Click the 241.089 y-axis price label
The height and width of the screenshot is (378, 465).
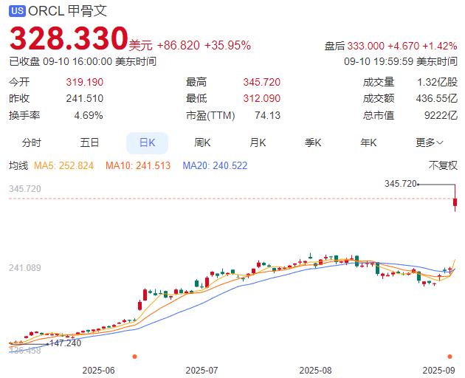point(25,268)
